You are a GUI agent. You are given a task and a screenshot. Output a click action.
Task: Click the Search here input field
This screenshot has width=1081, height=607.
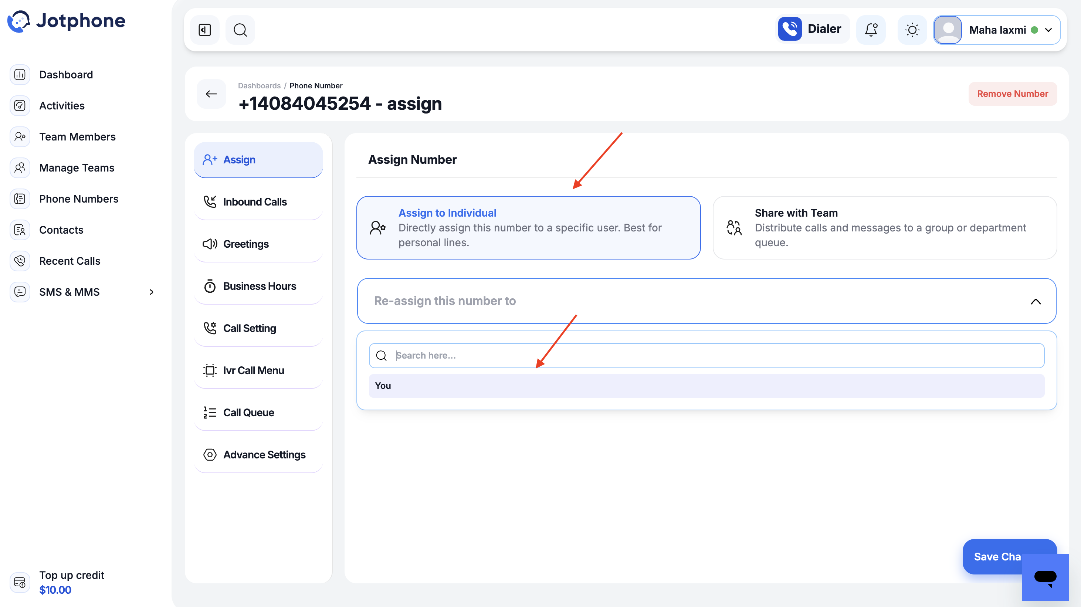click(706, 356)
